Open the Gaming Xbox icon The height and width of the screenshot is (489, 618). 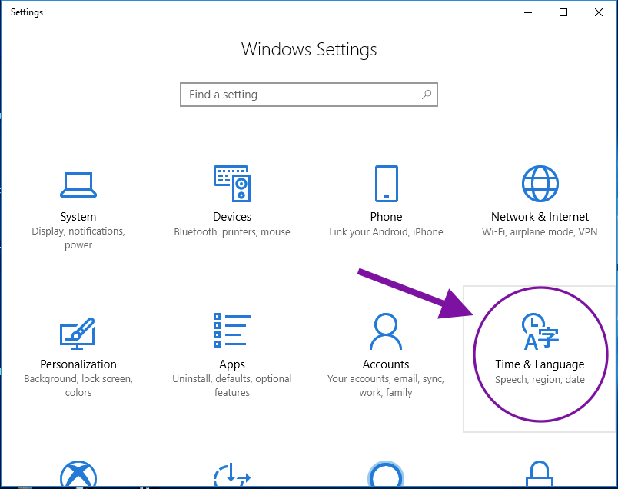point(78,474)
